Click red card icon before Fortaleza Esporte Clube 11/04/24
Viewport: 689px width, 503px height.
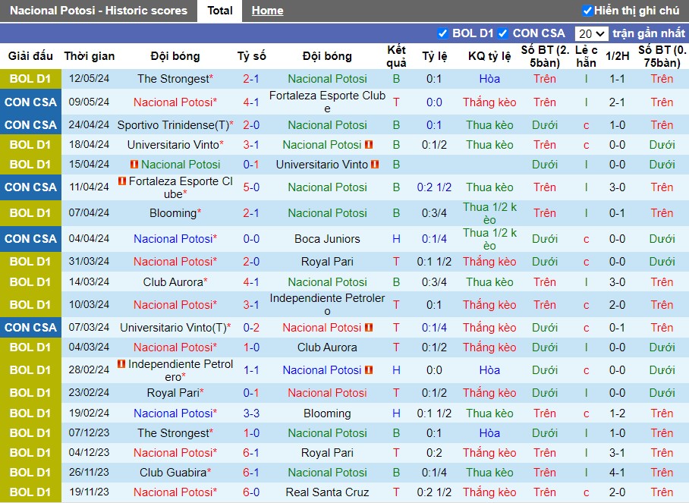[123, 181]
